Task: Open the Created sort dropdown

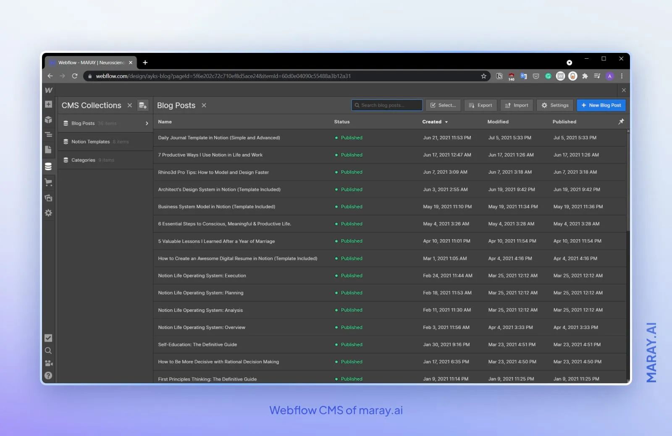Action: point(435,122)
